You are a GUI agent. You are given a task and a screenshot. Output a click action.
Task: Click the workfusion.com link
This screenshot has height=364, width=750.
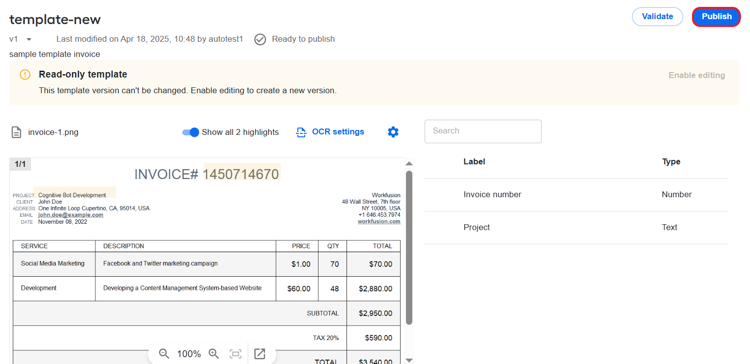click(379, 222)
